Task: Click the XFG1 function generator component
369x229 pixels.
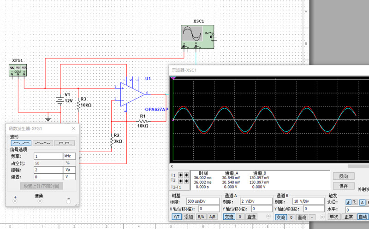Action: pos(18,70)
